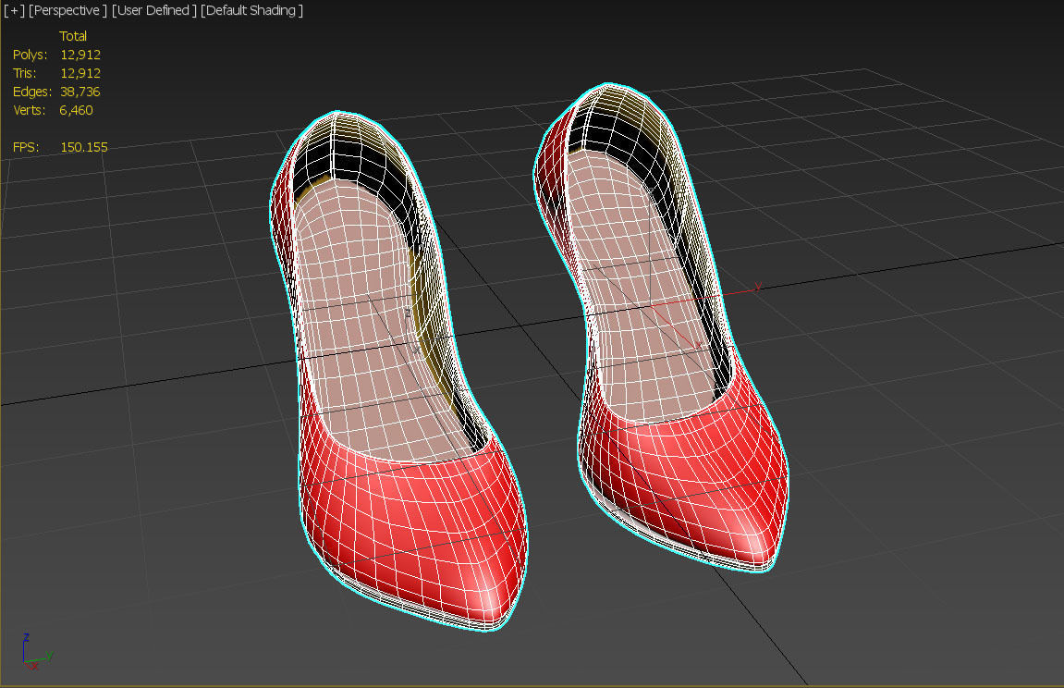1064x688 pixels.
Task: Click the XYZ axis tripod icon
Action: click(x=36, y=652)
